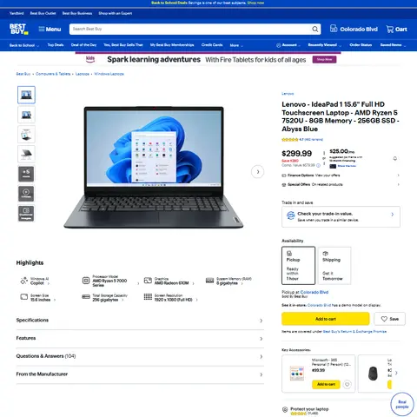Go to Laptops breadcrumb
This screenshot has height=417, width=417.
tap(83, 74)
